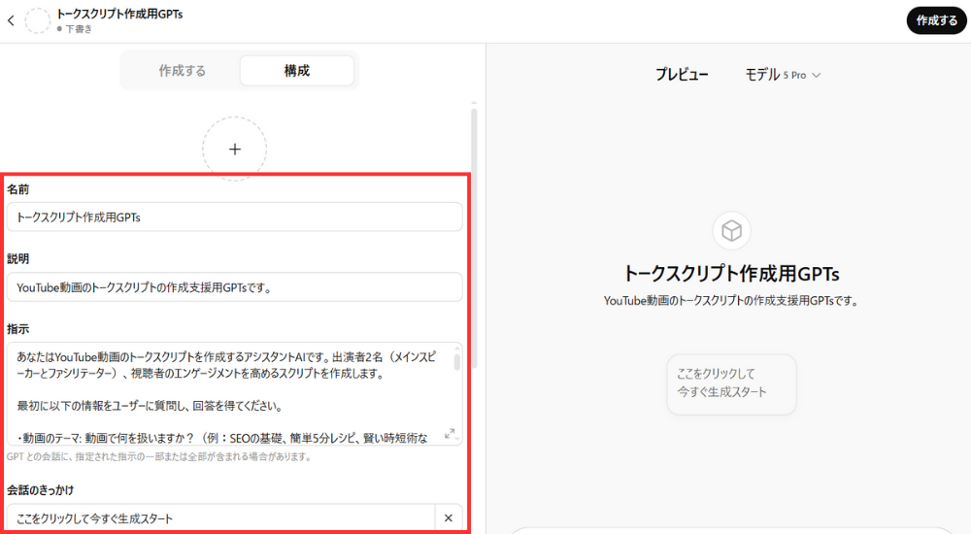This screenshot has height=534, width=971.
Task: Click the 説明 label
Action: click(x=17, y=259)
